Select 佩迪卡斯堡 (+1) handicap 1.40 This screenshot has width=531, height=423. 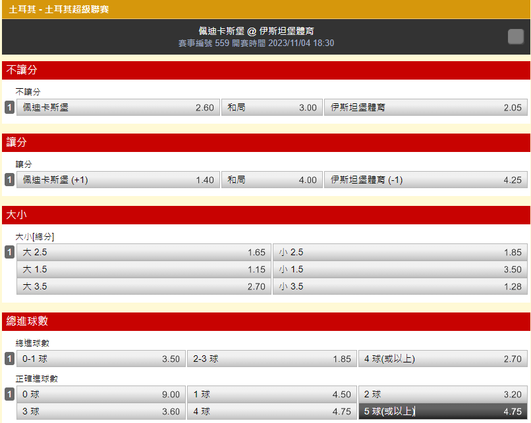pyautogui.click(x=118, y=180)
